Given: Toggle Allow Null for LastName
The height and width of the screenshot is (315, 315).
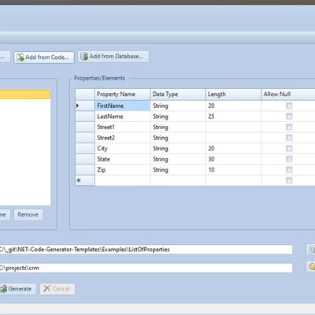Looking at the screenshot, I should pos(289,117).
